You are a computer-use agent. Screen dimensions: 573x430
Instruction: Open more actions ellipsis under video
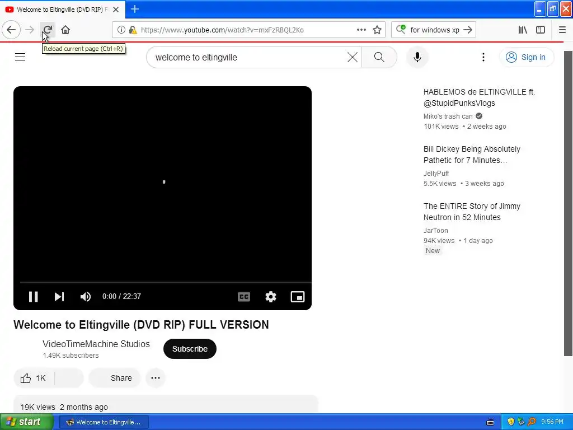156,378
